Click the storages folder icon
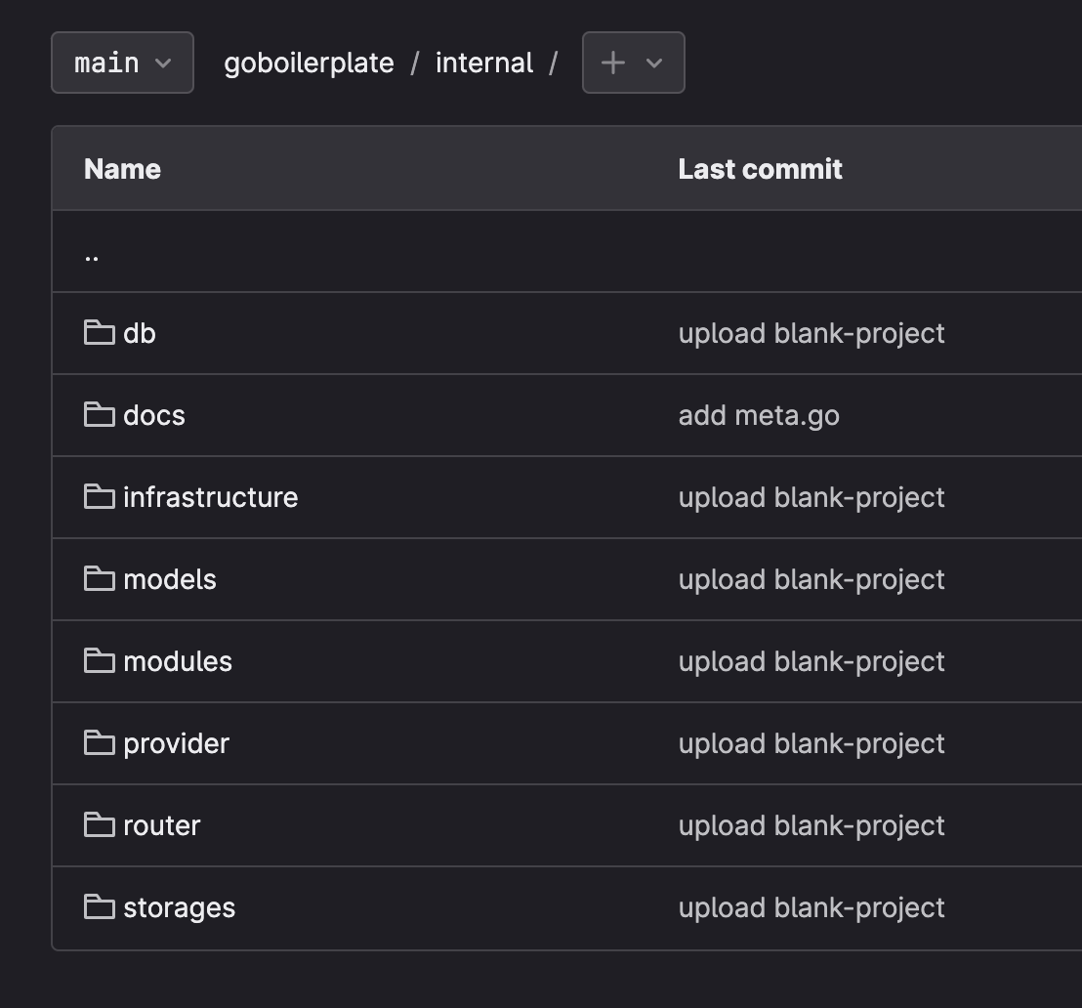Screen dimensions: 1082x1008 99,907
